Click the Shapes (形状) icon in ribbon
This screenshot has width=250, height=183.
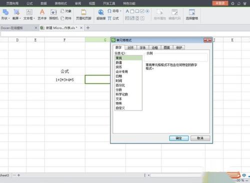tap(5, 12)
